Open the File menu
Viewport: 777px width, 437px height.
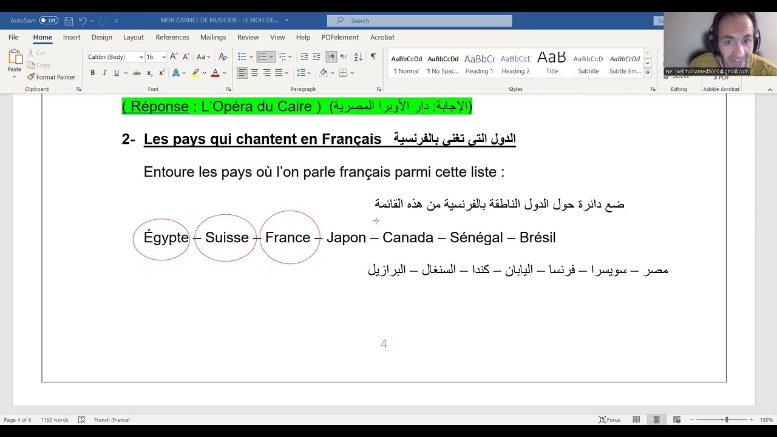pos(13,37)
